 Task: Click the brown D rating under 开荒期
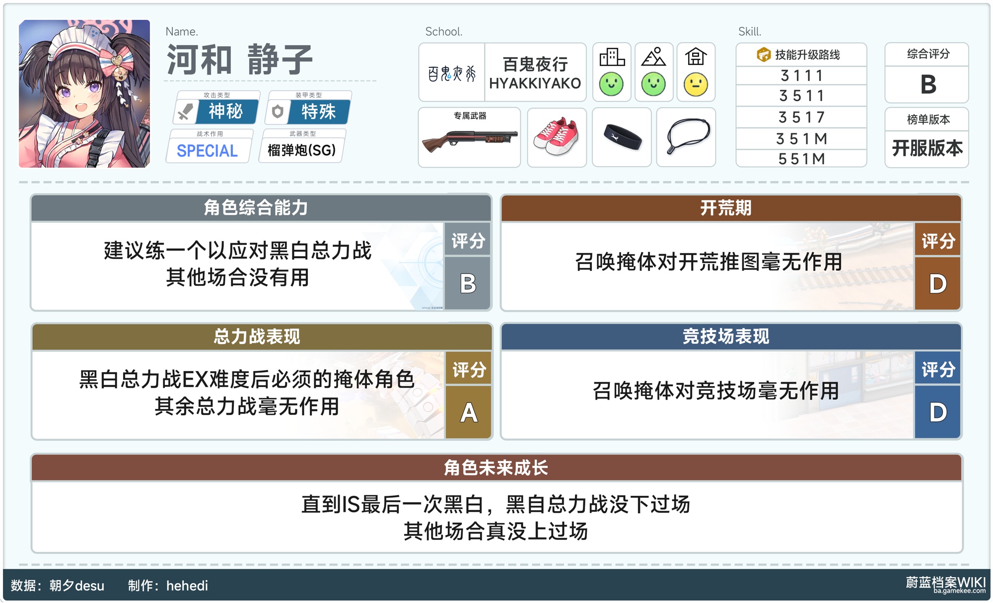937,284
